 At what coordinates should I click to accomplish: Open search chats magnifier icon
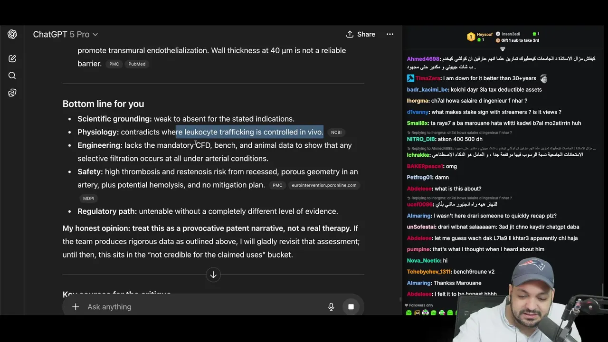pos(12,76)
